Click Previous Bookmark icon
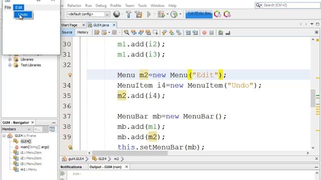 pos(164,32)
